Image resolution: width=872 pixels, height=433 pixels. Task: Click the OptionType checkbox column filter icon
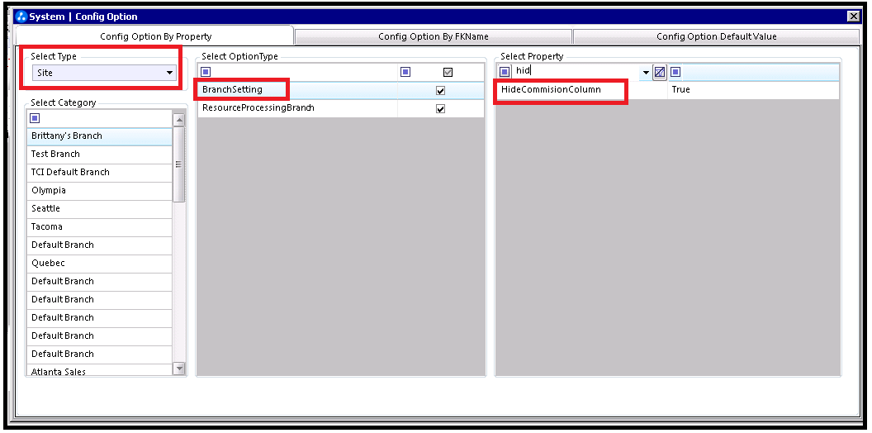[x=405, y=72]
